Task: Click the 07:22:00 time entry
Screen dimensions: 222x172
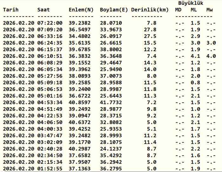Action: pyautogui.click(x=50, y=23)
